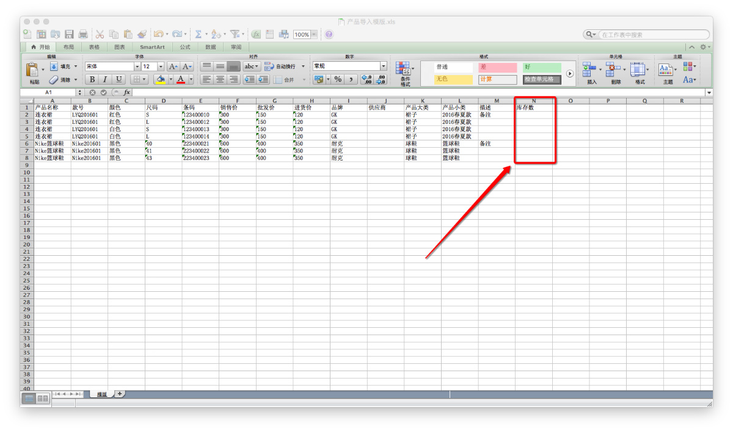Switch to the SmartArt ribbon tab

(x=152, y=47)
